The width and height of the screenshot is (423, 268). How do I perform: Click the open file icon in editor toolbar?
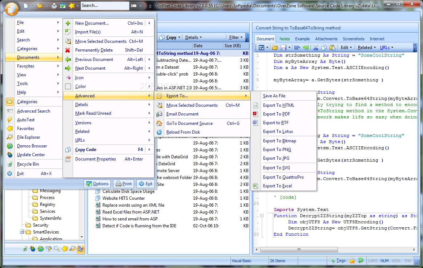pyautogui.click(x=275, y=48)
